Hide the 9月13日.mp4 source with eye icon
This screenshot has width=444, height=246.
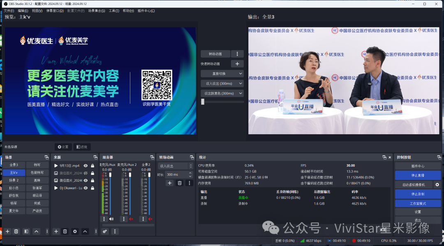click(x=86, y=166)
